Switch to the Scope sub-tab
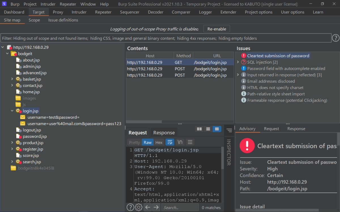The height and width of the screenshot is (212, 340). point(34,20)
